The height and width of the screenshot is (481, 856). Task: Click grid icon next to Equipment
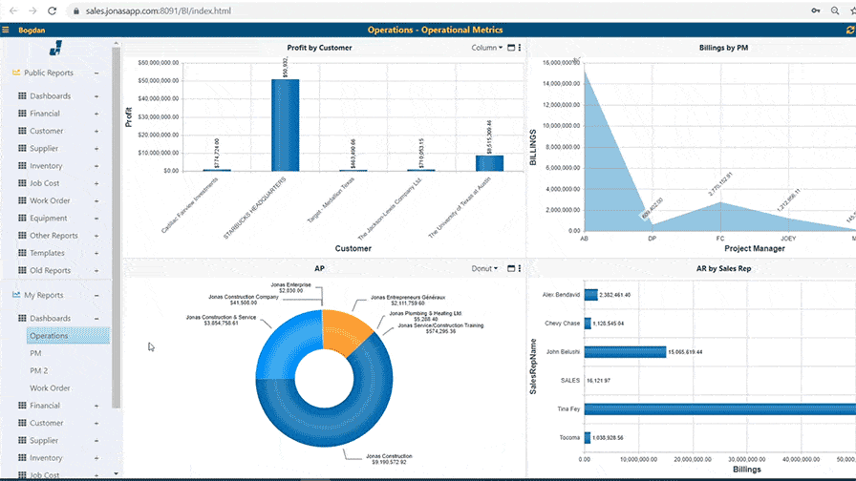pos(22,219)
